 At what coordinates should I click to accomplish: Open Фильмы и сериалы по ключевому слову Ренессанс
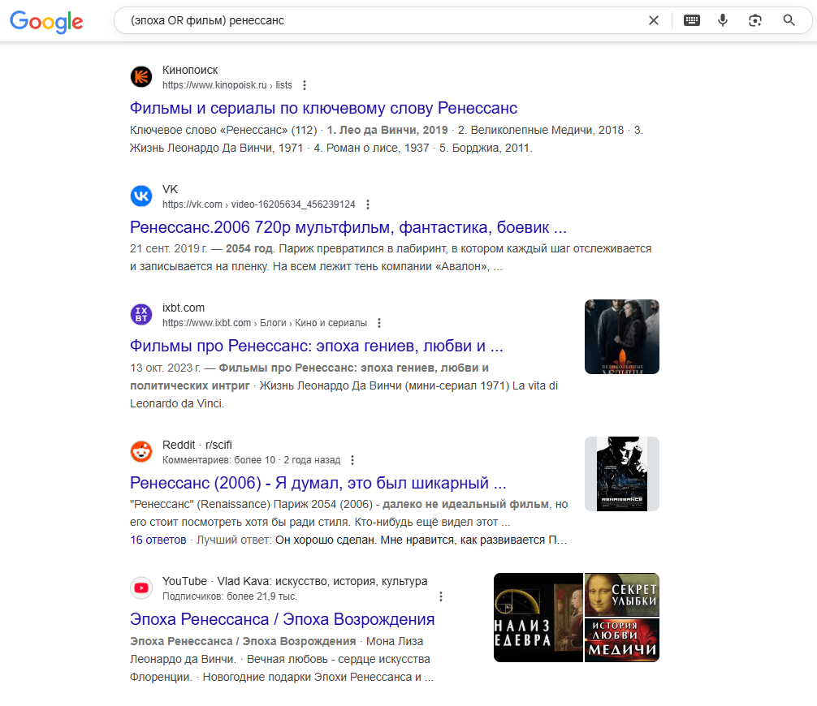click(323, 108)
